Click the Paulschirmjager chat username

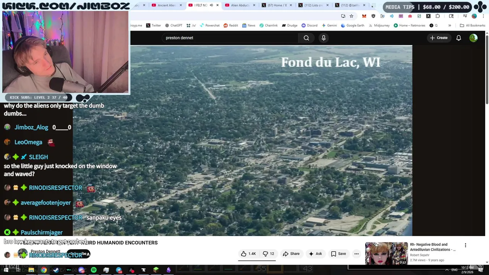coord(42,232)
